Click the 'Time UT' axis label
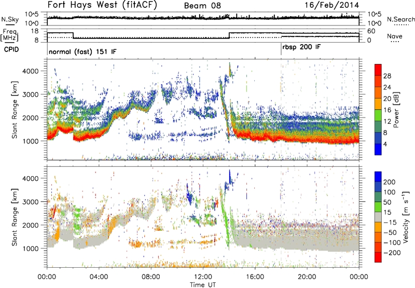The image size is (415, 288). (203, 285)
